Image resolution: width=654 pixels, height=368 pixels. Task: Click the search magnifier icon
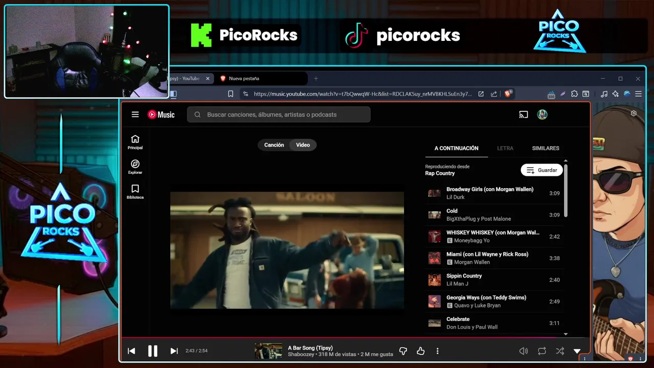click(x=197, y=114)
